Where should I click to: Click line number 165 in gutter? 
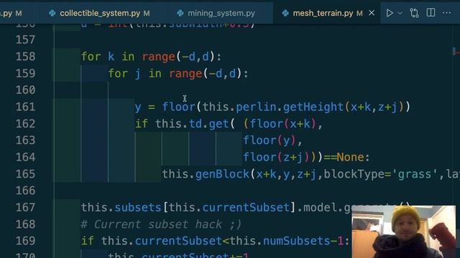[x=26, y=174]
